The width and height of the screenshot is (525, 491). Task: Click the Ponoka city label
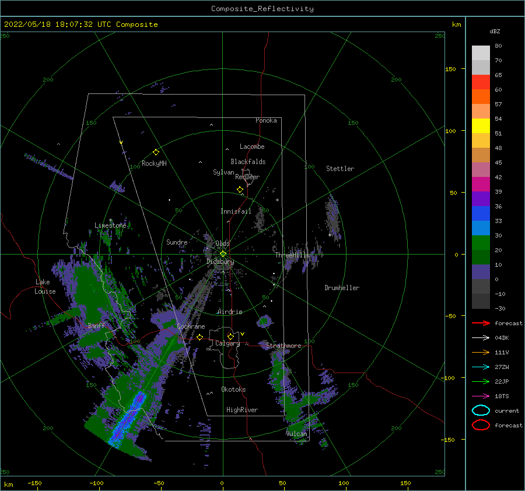(266, 120)
